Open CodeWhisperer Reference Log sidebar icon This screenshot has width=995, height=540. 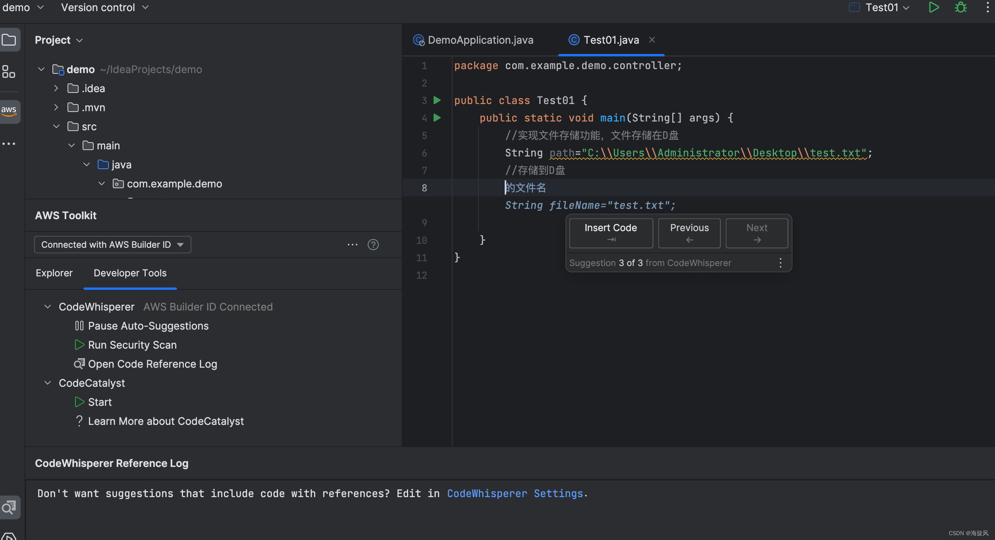9,507
